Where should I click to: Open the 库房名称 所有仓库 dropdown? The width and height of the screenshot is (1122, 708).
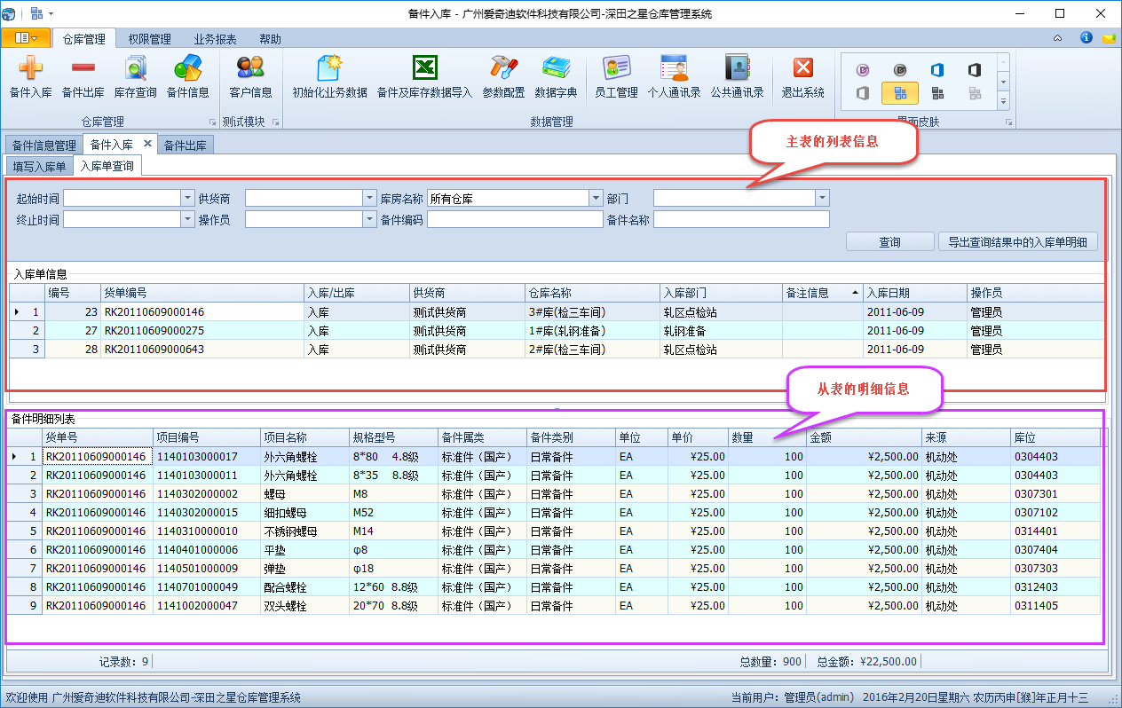(x=596, y=198)
